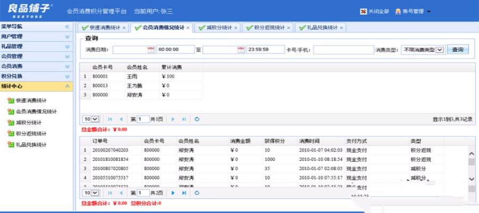Open lower grid page-size dropdown
The width and height of the screenshot is (479, 213).
click(91, 193)
